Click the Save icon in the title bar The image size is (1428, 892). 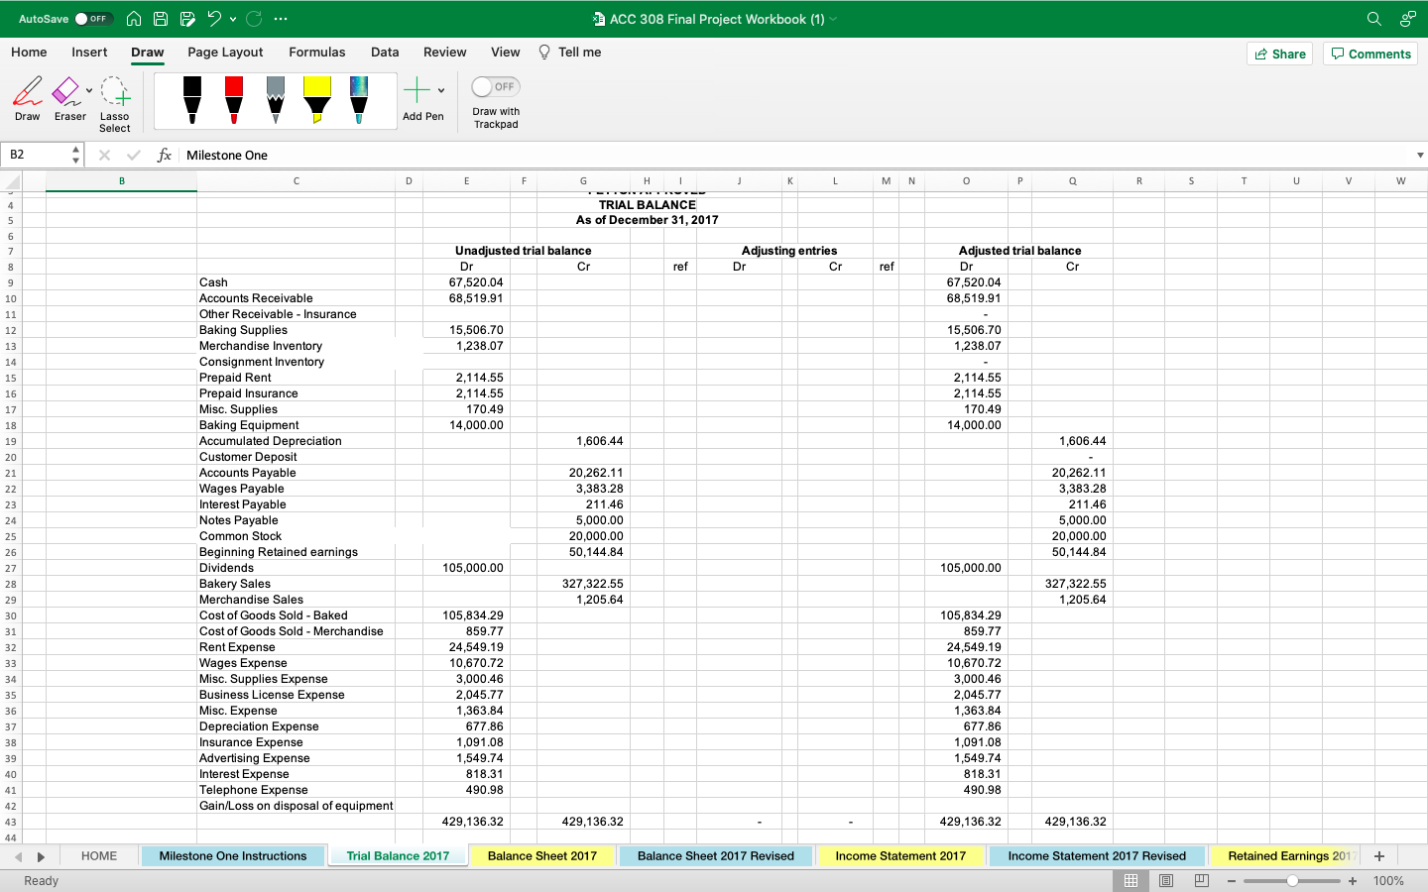pos(160,18)
